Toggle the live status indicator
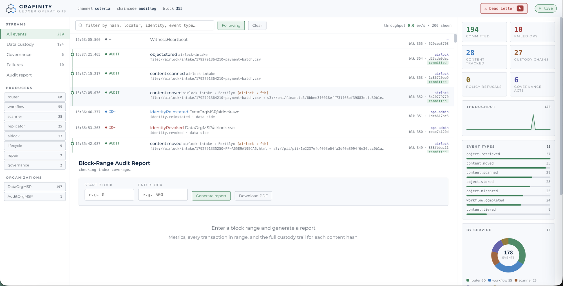Viewport: 563px width, 286px height. click(546, 8)
